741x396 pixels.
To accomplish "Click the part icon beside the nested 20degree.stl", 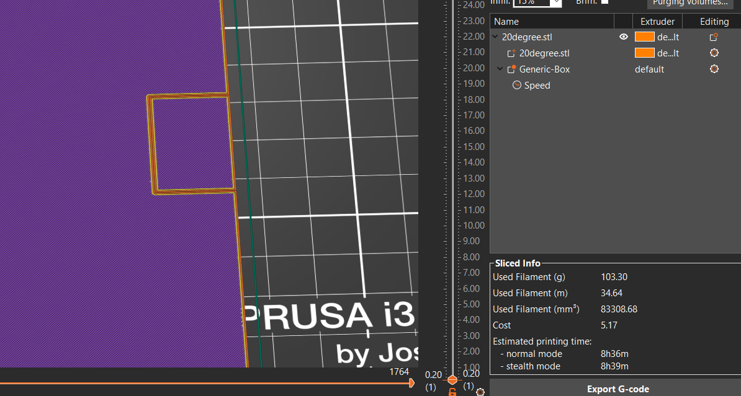I will click(510, 53).
